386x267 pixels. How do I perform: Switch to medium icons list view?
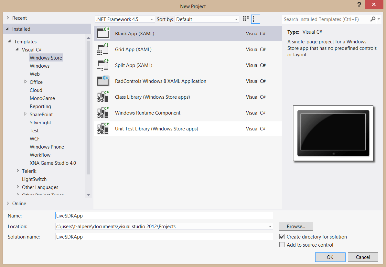[x=256, y=19]
